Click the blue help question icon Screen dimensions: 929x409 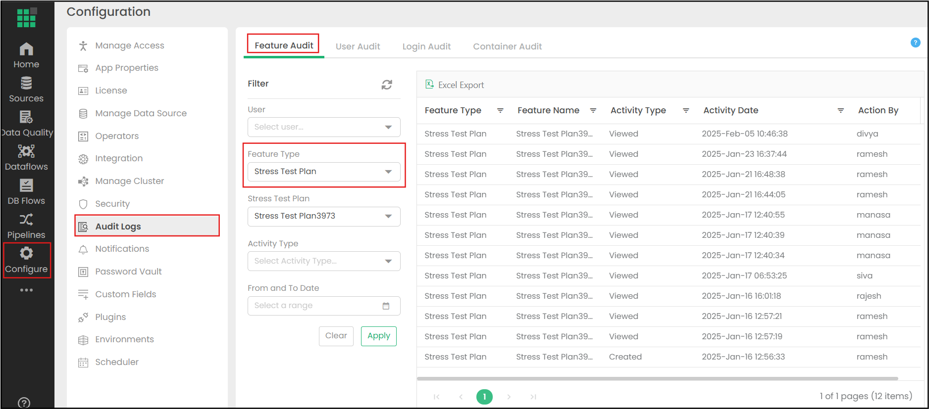pyautogui.click(x=915, y=43)
